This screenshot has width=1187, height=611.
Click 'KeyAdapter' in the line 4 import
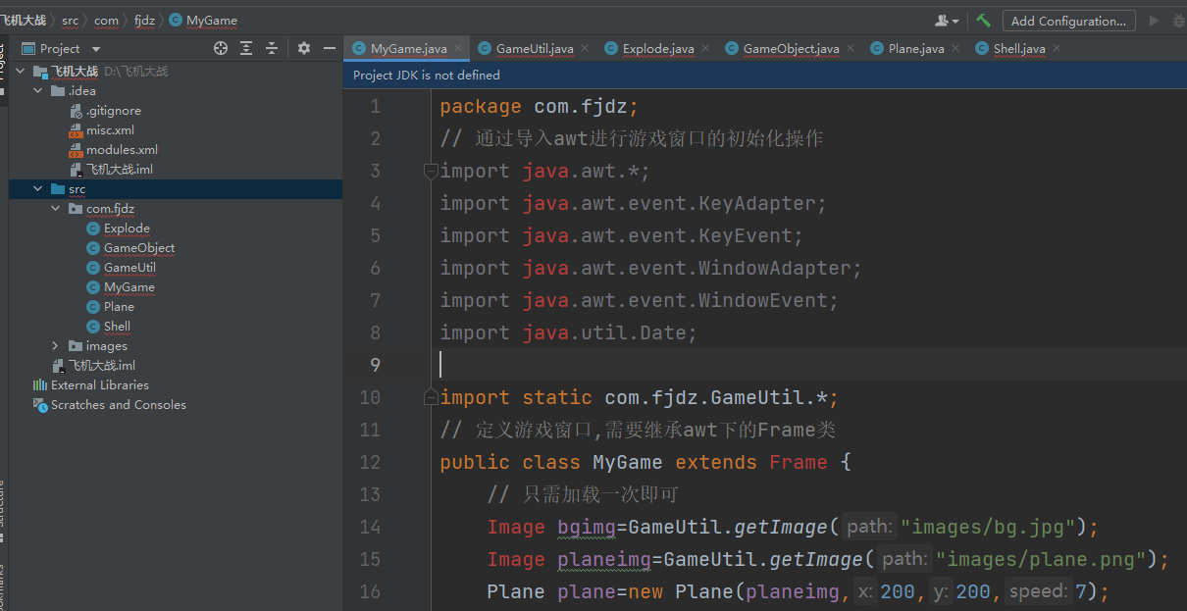click(x=757, y=203)
